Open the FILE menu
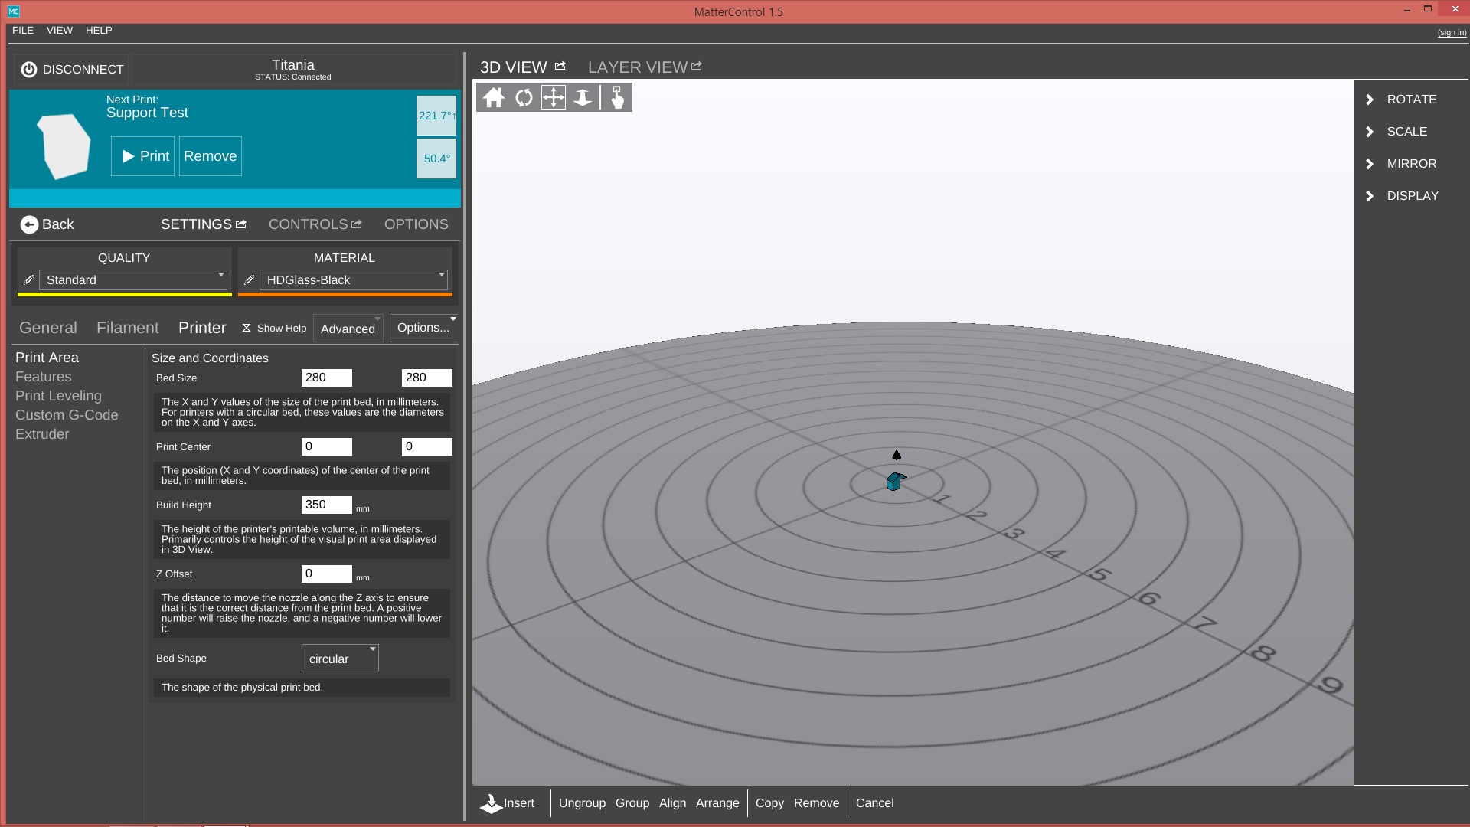 tap(23, 31)
